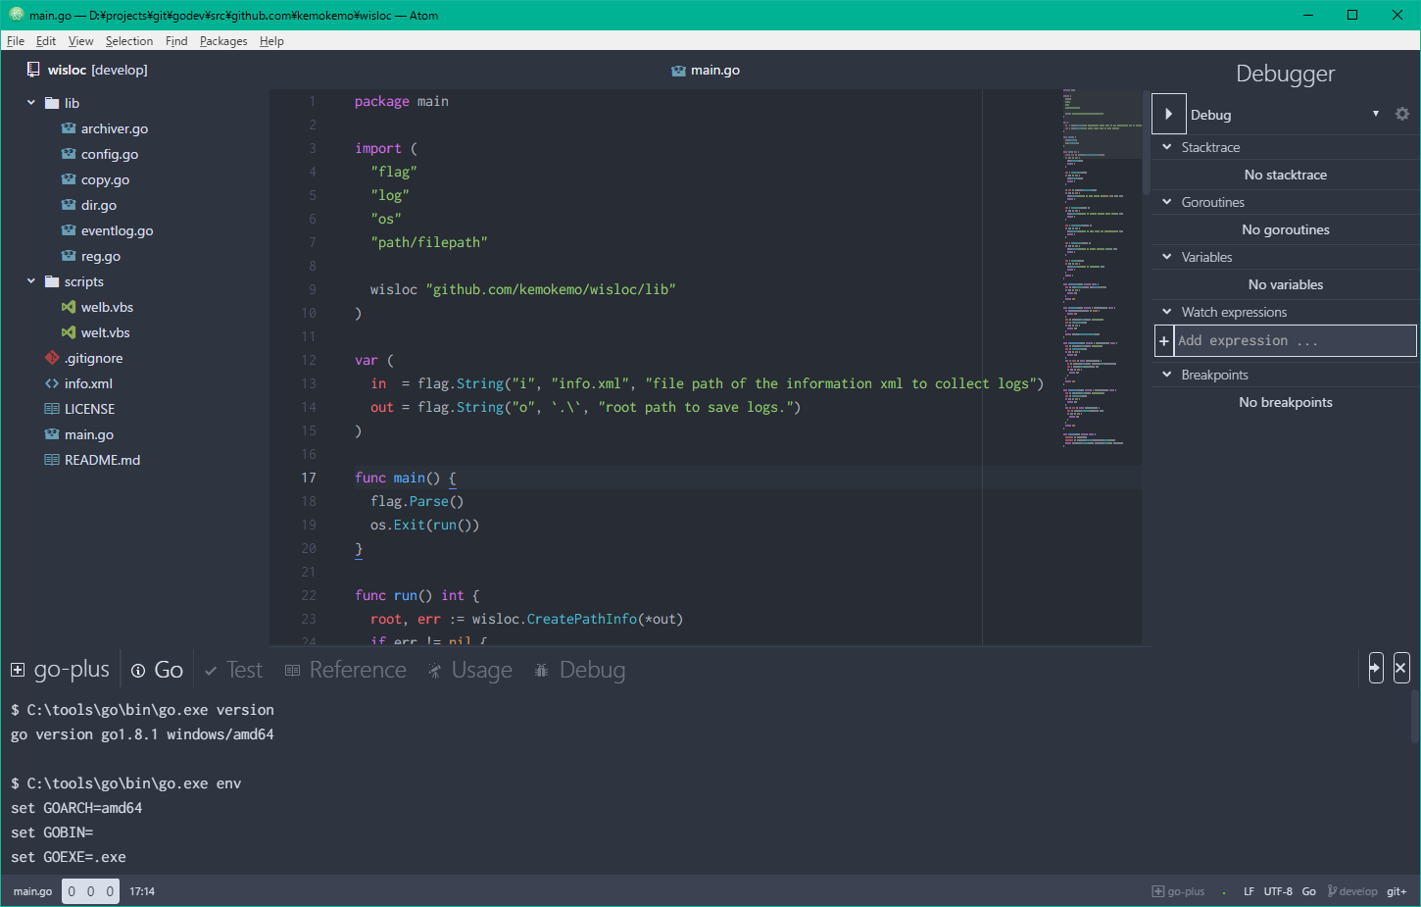Click the plus icon to add a watch expression

coord(1163,340)
